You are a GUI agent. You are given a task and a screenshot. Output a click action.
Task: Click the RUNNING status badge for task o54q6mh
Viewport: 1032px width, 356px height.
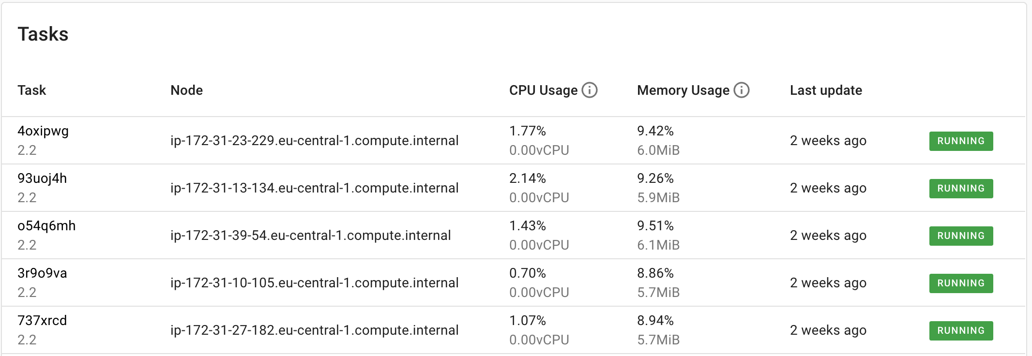point(960,236)
